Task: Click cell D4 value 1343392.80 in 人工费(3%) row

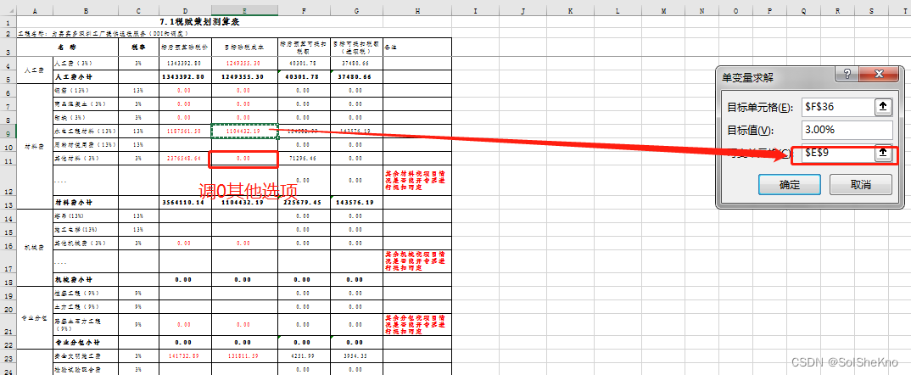Action: 185,63
